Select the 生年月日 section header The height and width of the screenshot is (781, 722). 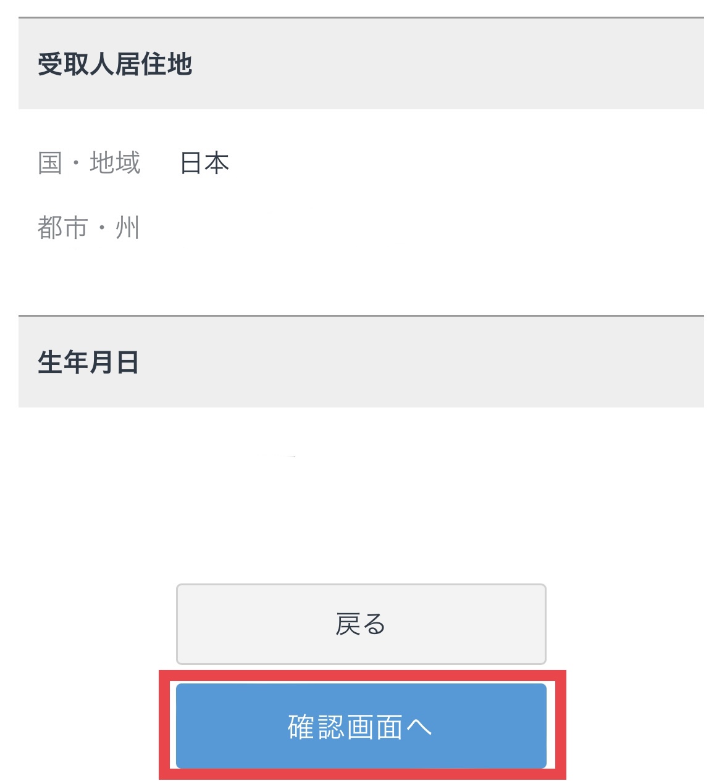click(x=361, y=362)
